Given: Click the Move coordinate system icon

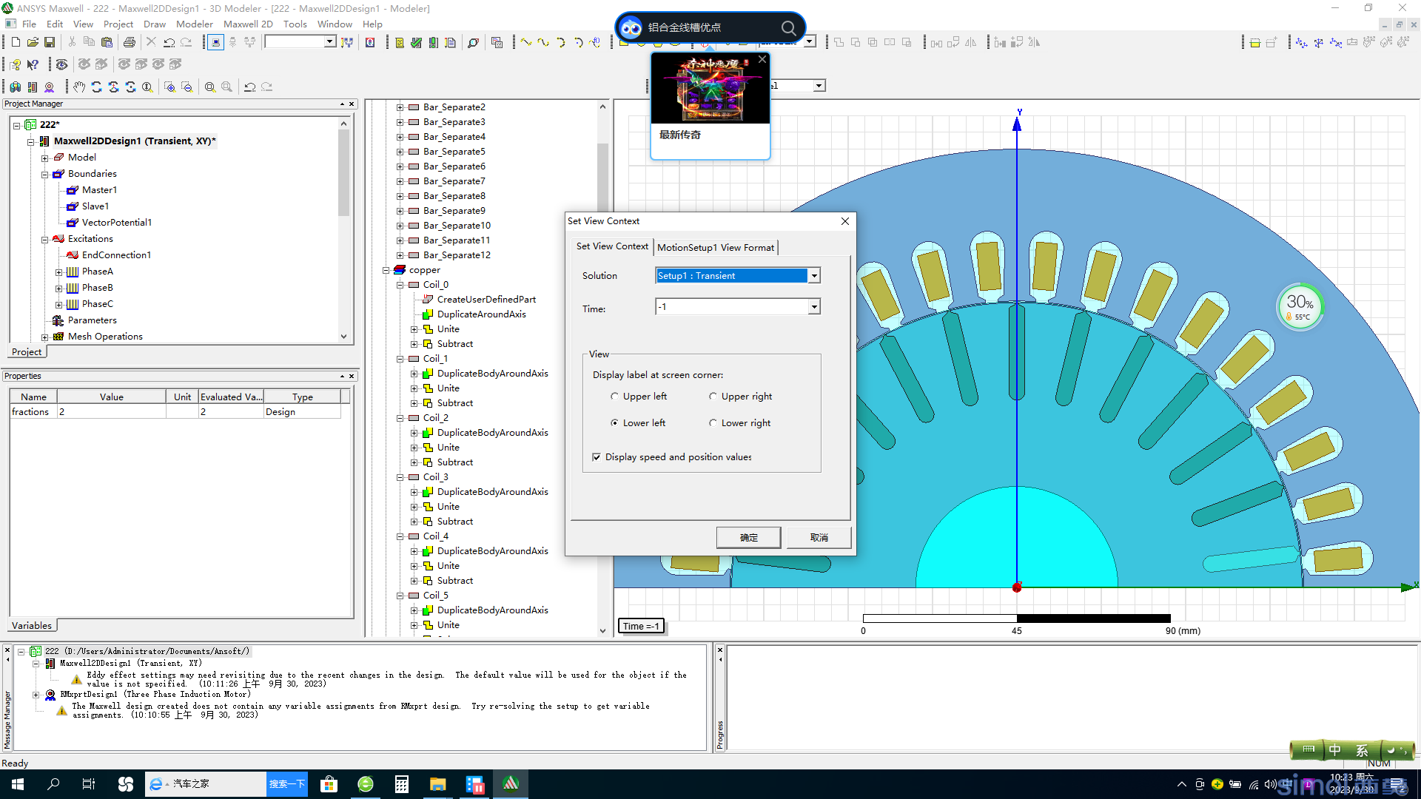Looking at the screenshot, I should coord(1301,42).
